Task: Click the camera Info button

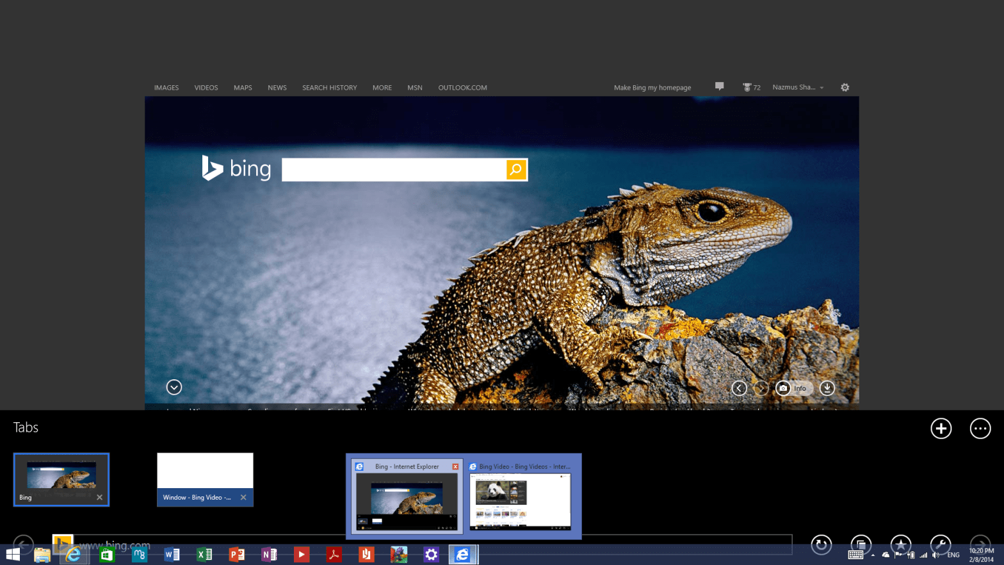Action: coord(792,388)
